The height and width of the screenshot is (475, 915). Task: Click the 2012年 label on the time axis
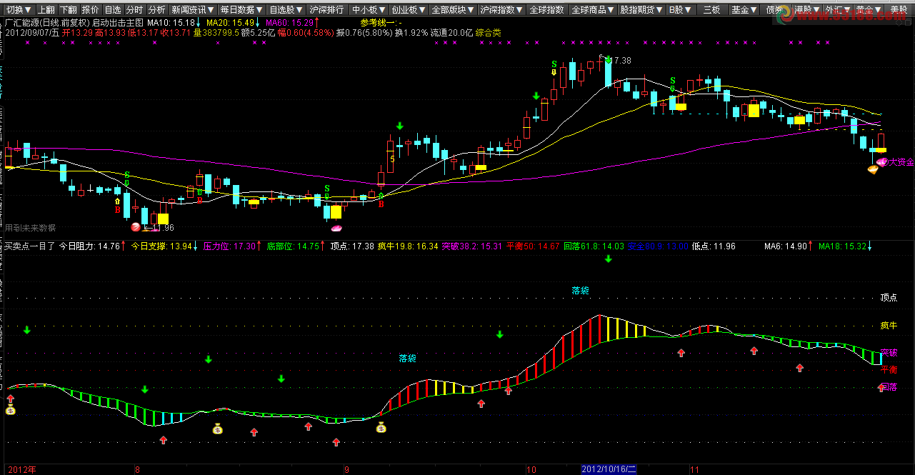click(x=21, y=469)
